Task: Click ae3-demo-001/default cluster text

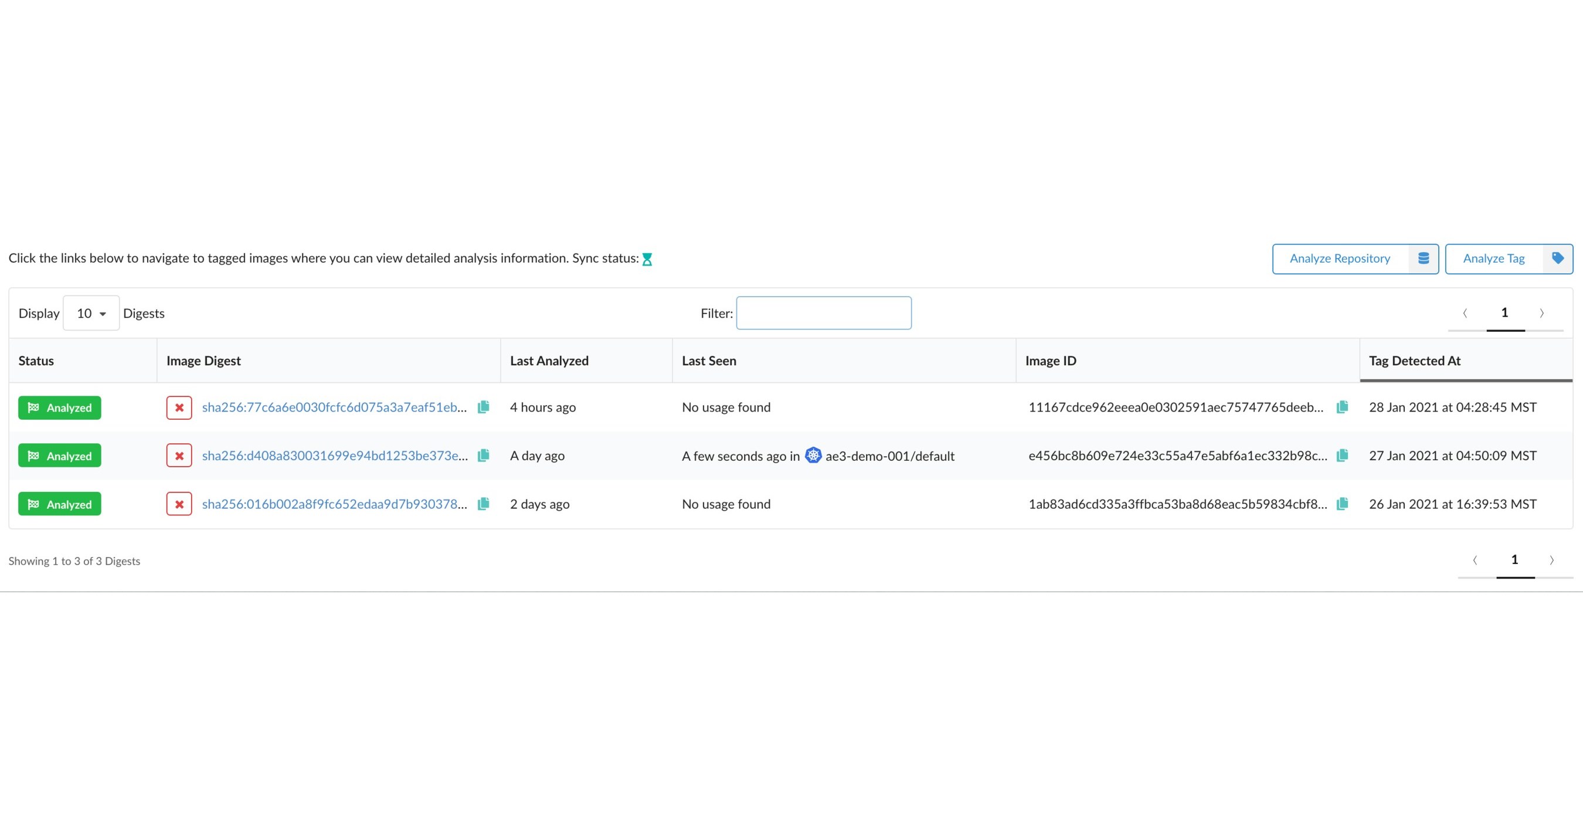Action: coord(890,456)
